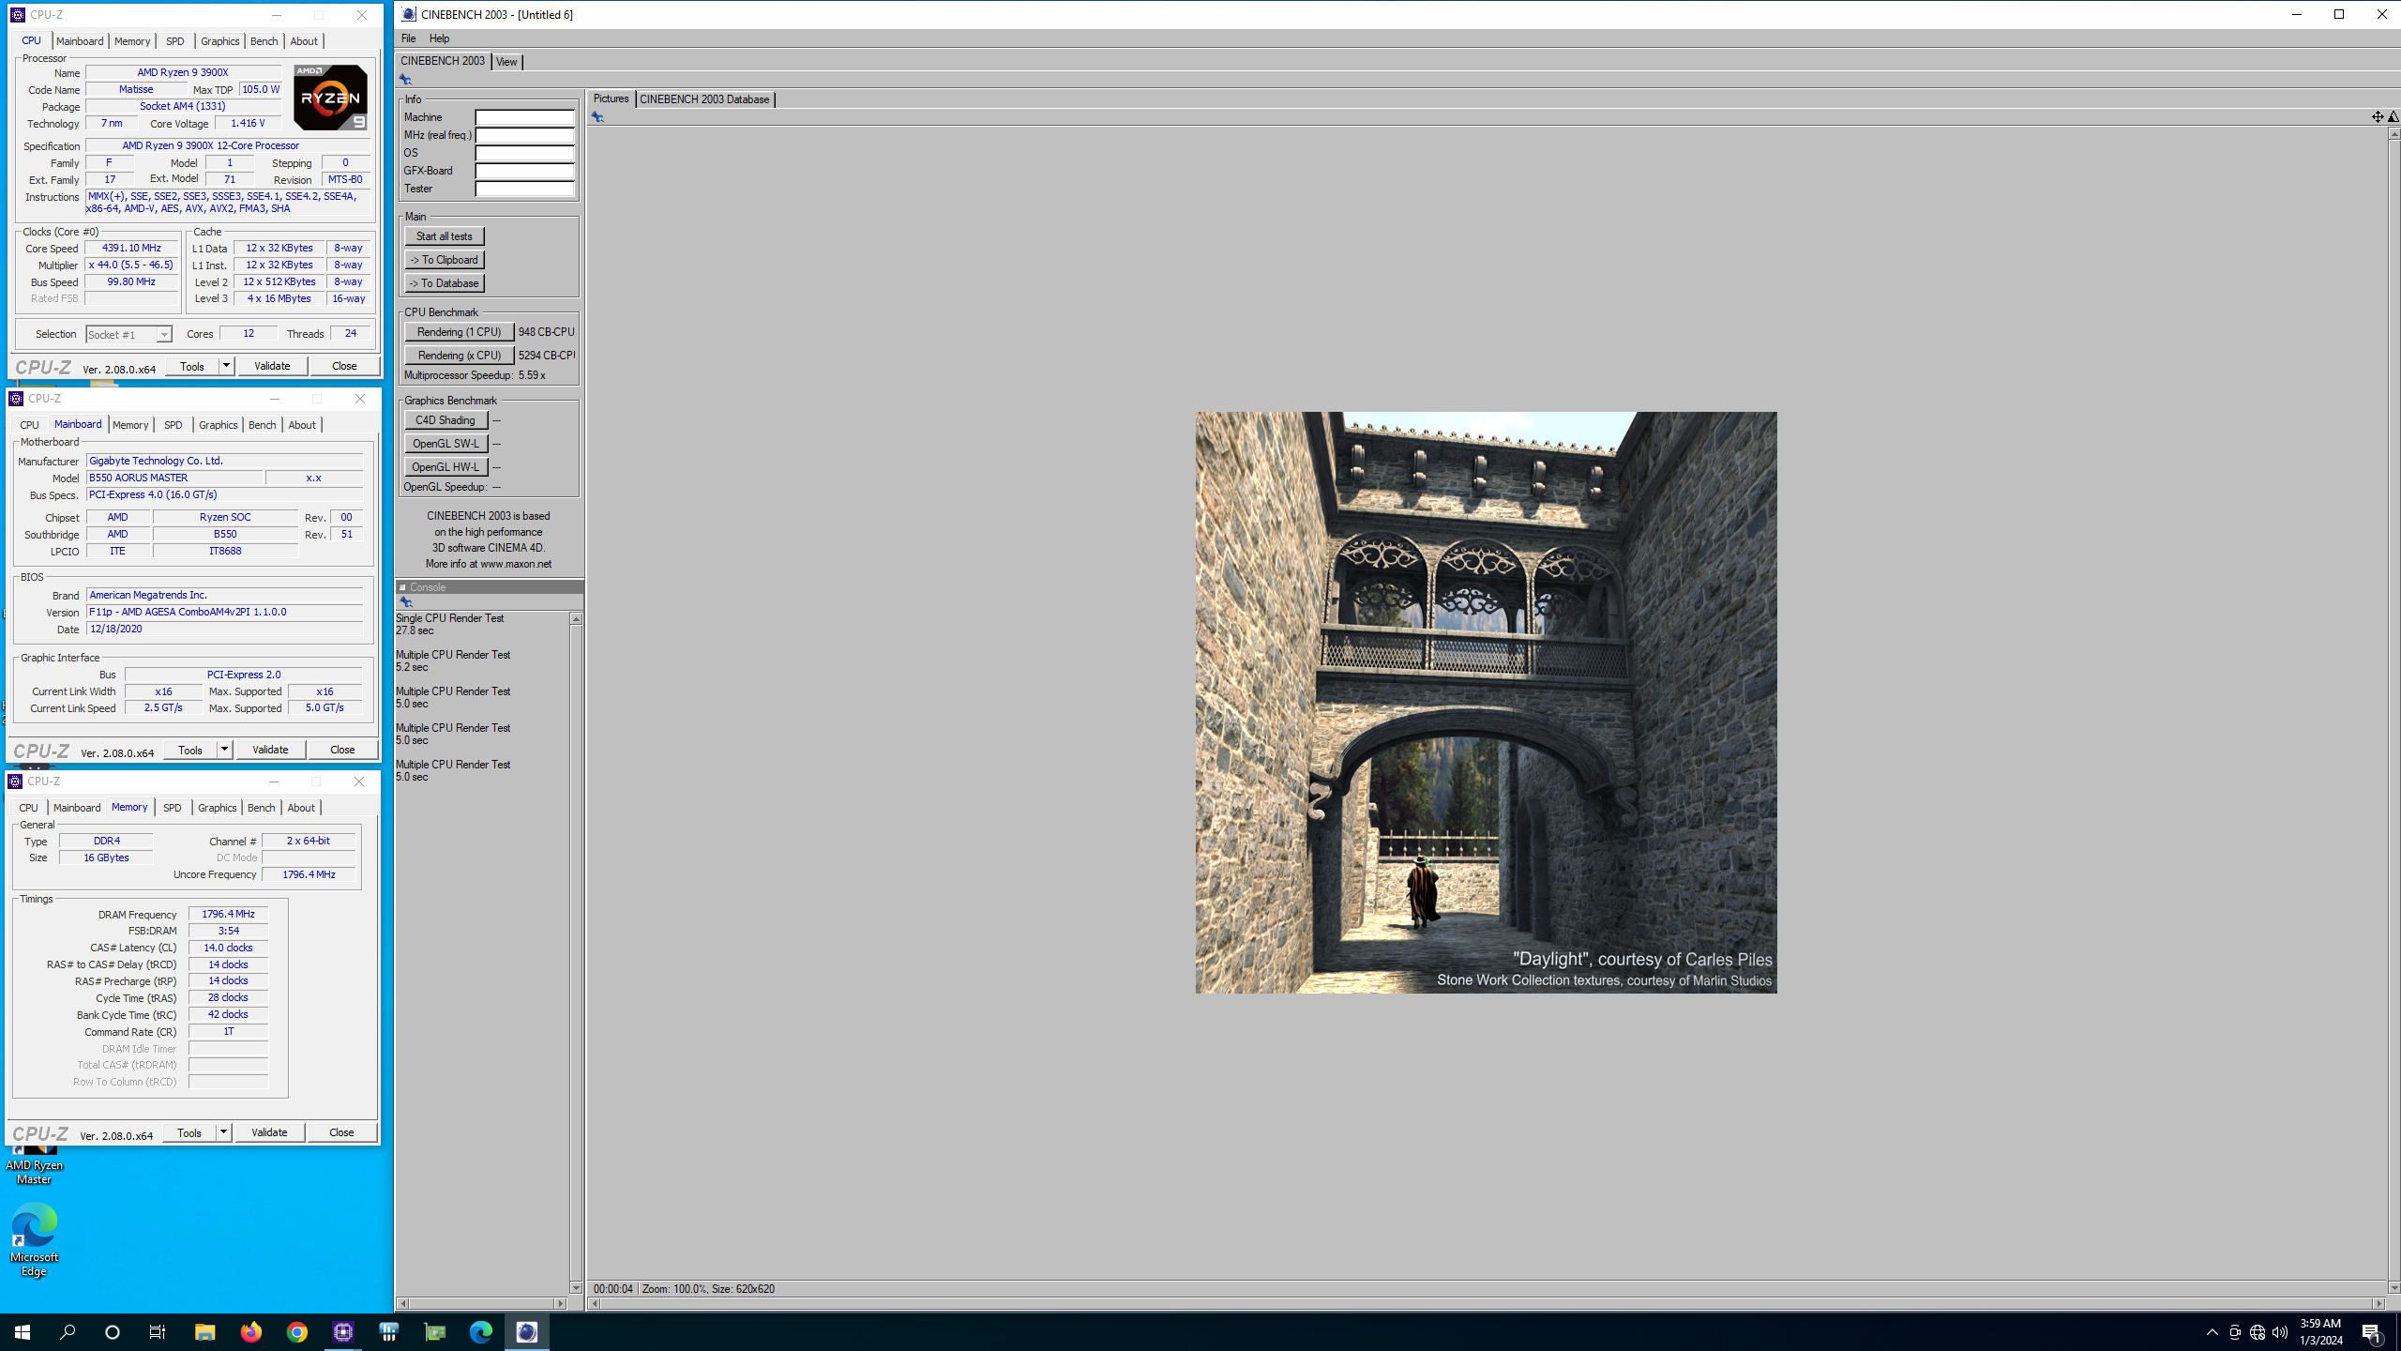Viewport: 2401px width, 1351px height.
Task: Open the Socket #1 selection dropdown
Action: click(x=128, y=334)
